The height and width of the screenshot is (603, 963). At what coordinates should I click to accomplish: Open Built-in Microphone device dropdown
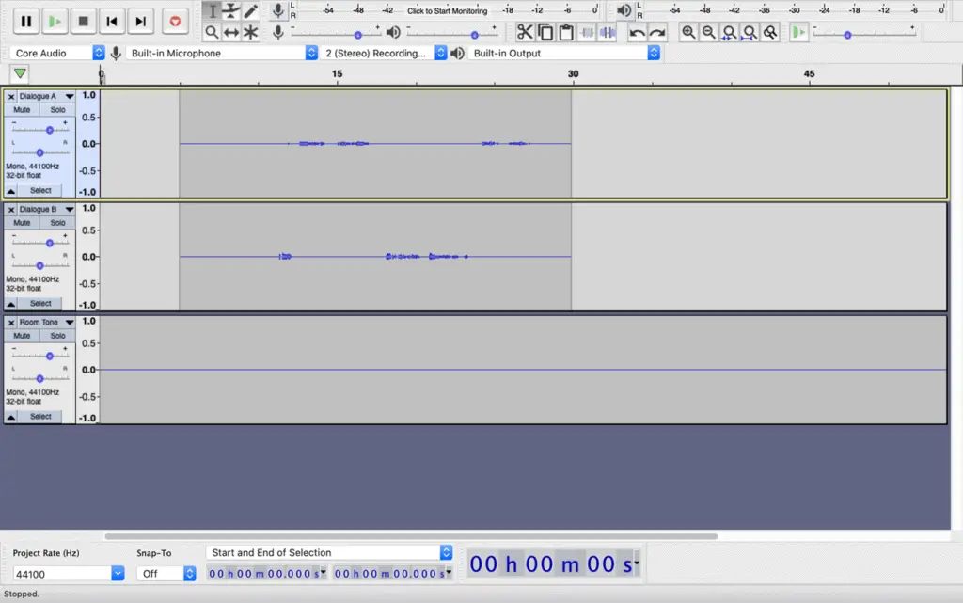click(x=222, y=53)
